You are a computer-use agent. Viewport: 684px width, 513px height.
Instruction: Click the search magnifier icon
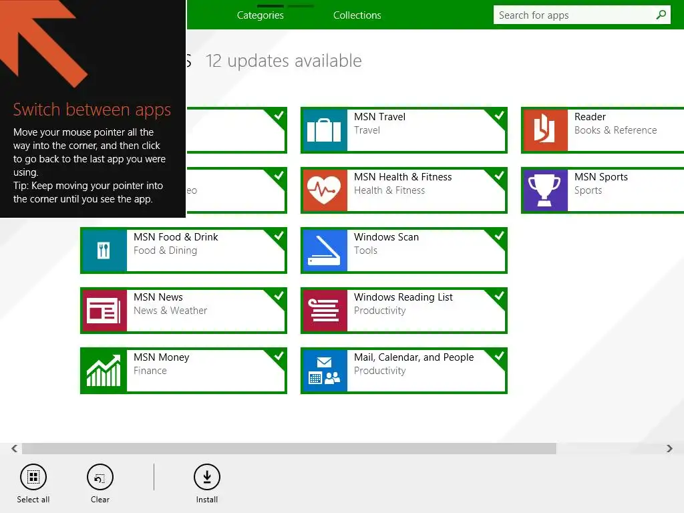coord(661,15)
